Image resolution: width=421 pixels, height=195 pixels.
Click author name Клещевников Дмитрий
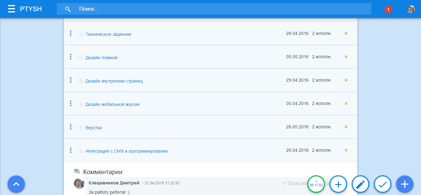click(114, 183)
